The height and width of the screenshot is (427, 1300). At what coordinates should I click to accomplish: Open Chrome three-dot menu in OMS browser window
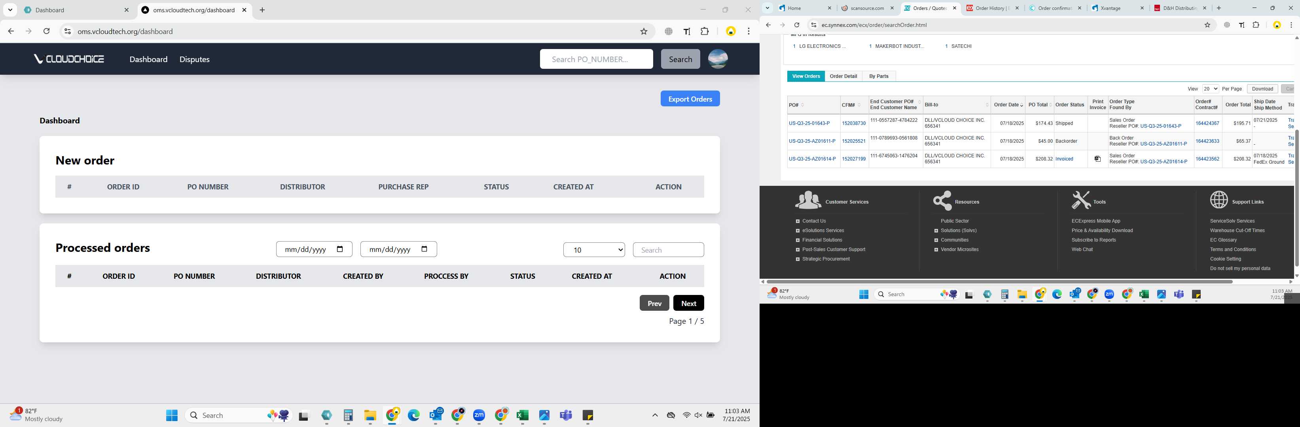tap(749, 31)
